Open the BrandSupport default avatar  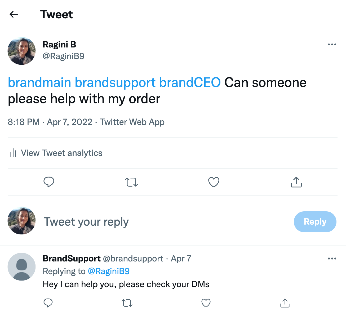[21, 267]
